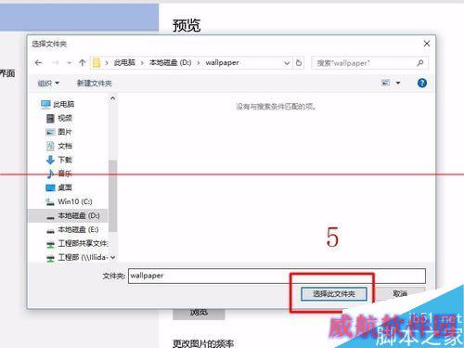The width and height of the screenshot is (464, 348).
Task: Click the Win10 (C:) drive icon
Action: coord(50,202)
